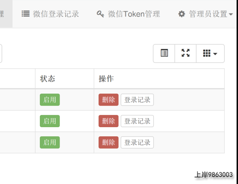Switch to the 微信登录记录 tab
238x184 pixels.
51,14
